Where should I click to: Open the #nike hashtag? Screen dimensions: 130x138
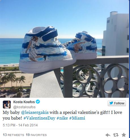(62, 118)
